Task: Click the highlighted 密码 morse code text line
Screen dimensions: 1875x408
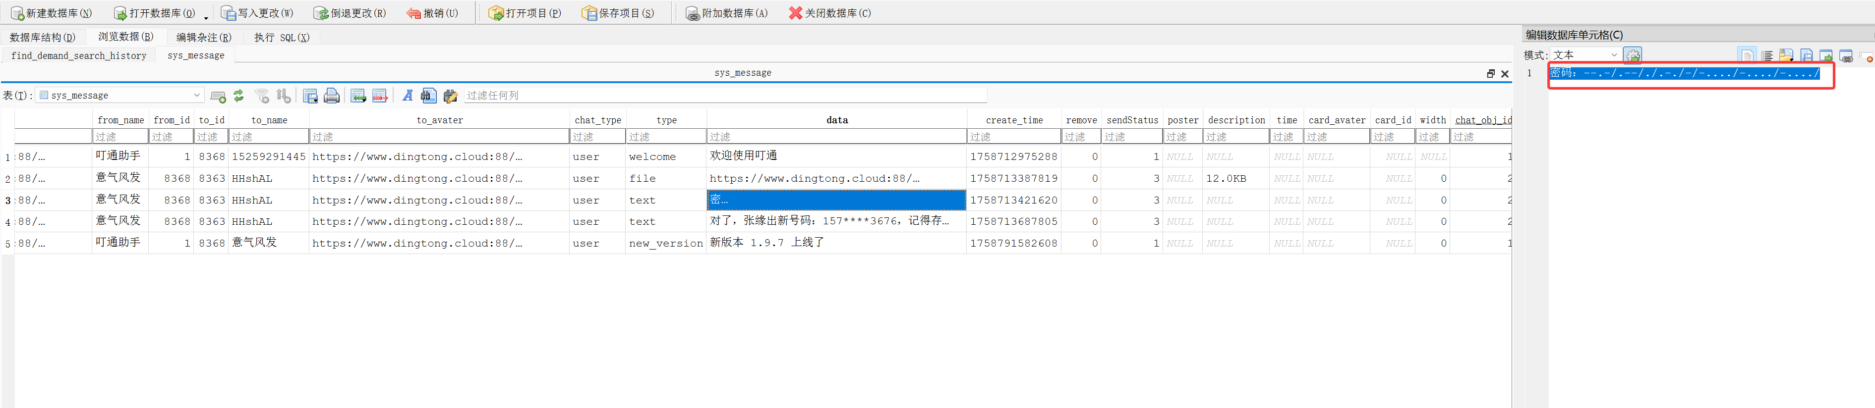Action: point(1684,73)
